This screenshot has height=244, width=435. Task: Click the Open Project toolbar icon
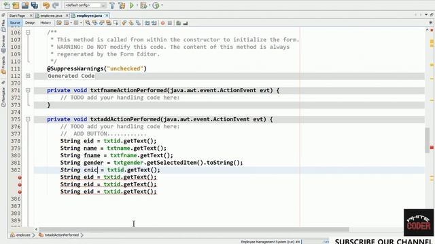[x=25, y=5]
